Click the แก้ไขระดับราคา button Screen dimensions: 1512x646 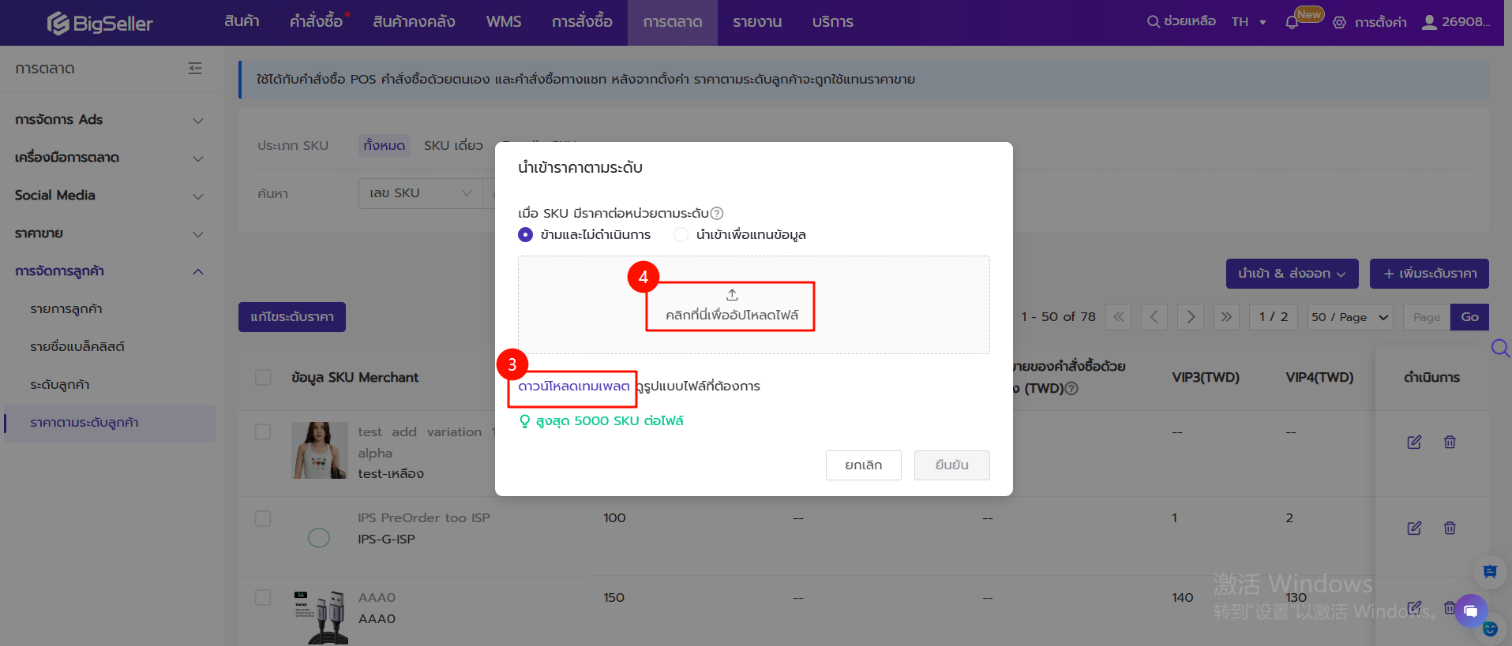tap(292, 317)
